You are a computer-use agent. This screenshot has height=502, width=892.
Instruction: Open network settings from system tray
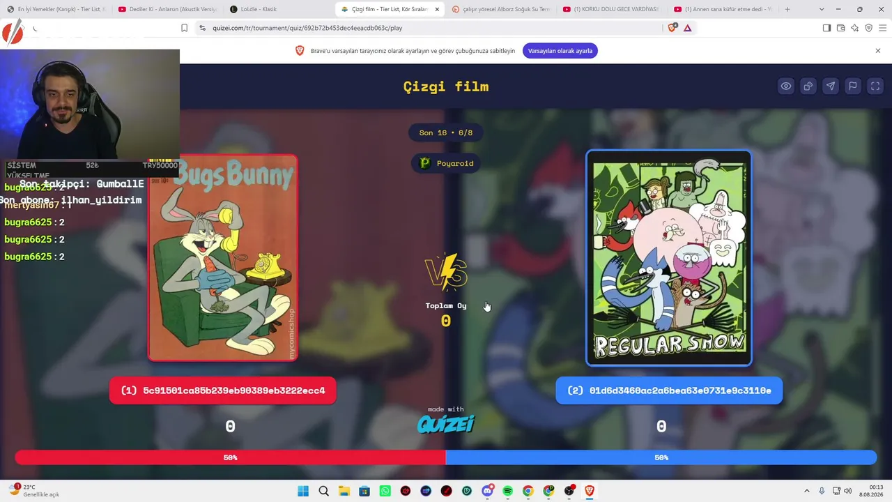tap(836, 491)
